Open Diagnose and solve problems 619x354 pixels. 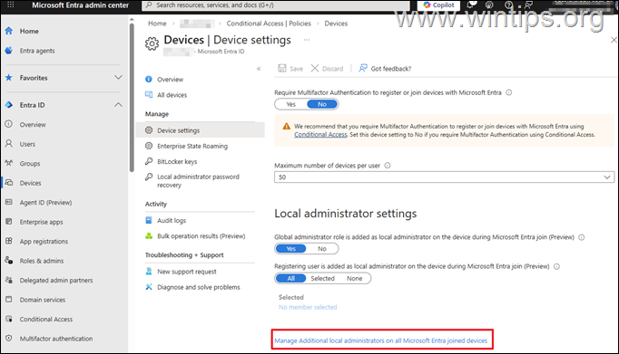[x=199, y=287]
